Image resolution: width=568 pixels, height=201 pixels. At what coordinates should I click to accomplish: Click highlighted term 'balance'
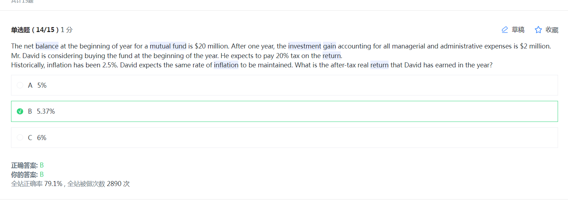pos(47,46)
